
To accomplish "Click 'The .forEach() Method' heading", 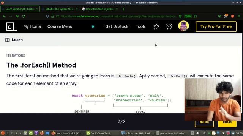I will pos(41,65).
